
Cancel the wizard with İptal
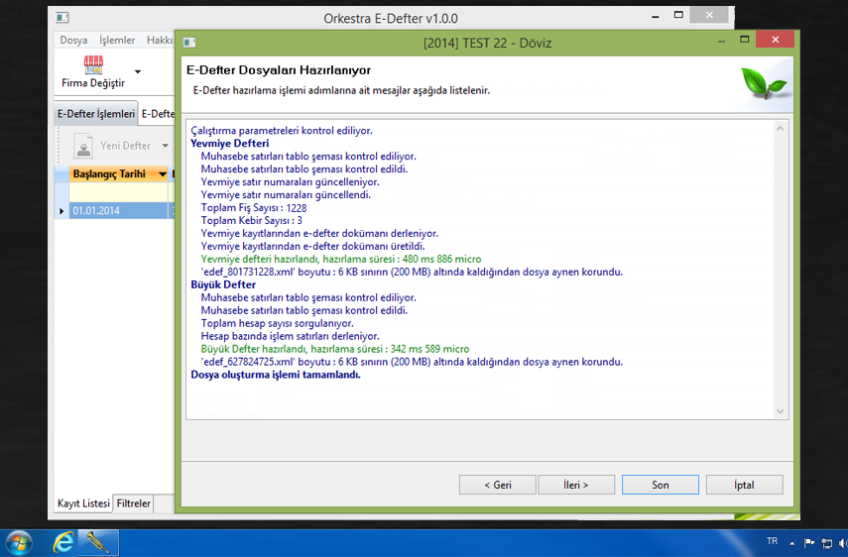744,485
